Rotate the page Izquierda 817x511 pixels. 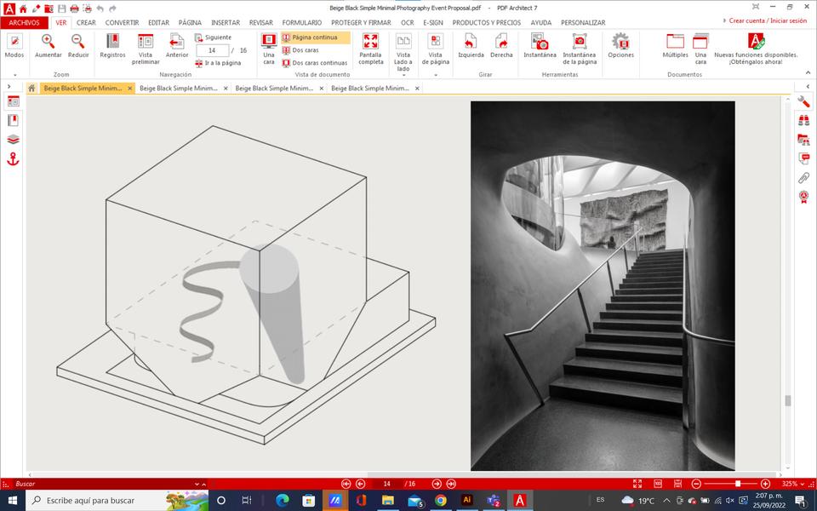tap(471, 46)
